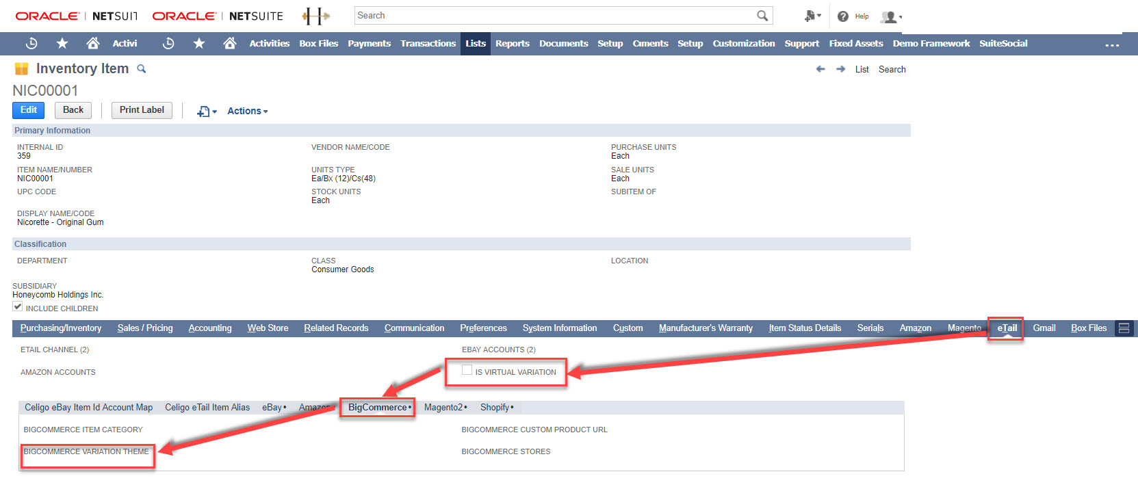Open the Support navigation menu

click(x=802, y=43)
